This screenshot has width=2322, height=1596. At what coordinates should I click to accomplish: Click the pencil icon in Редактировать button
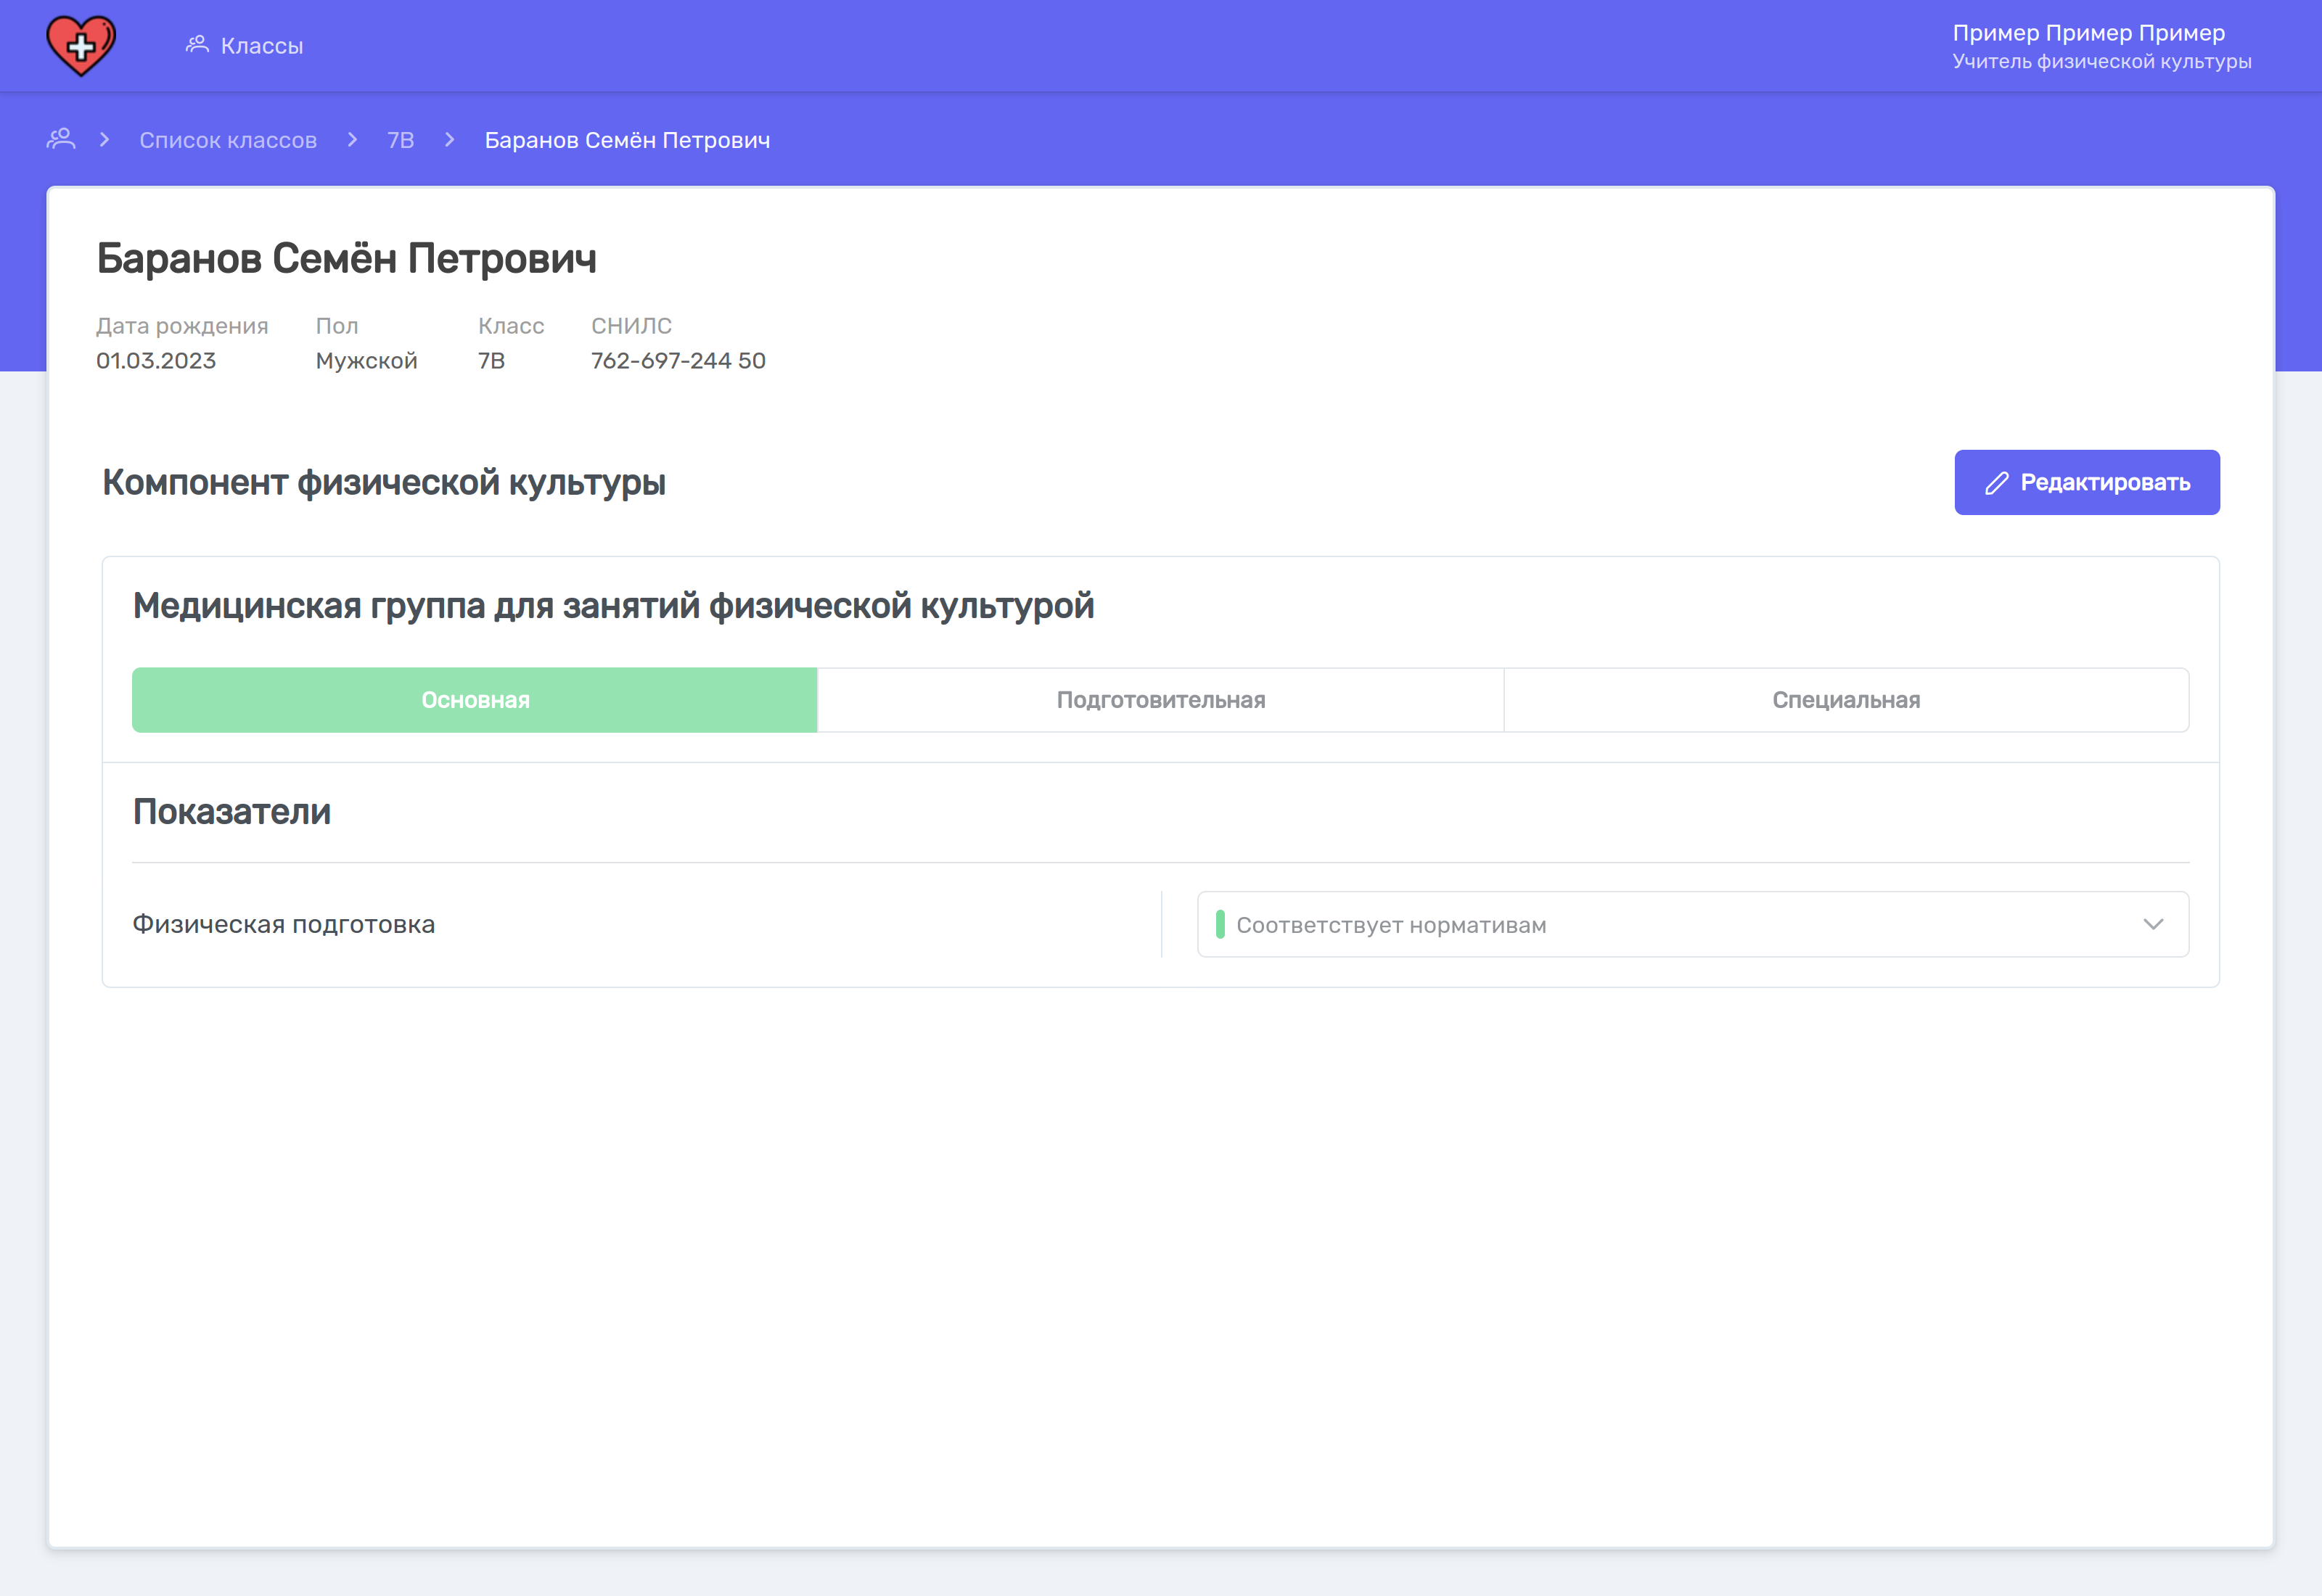pyautogui.click(x=1996, y=483)
